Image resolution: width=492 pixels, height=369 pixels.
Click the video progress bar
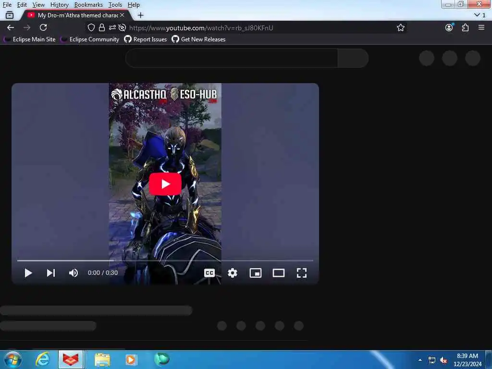click(x=165, y=260)
